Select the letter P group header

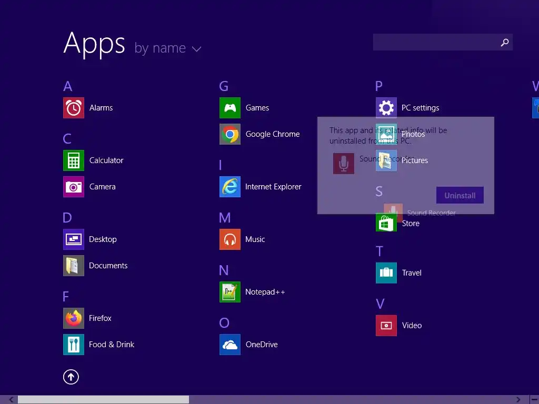point(379,86)
